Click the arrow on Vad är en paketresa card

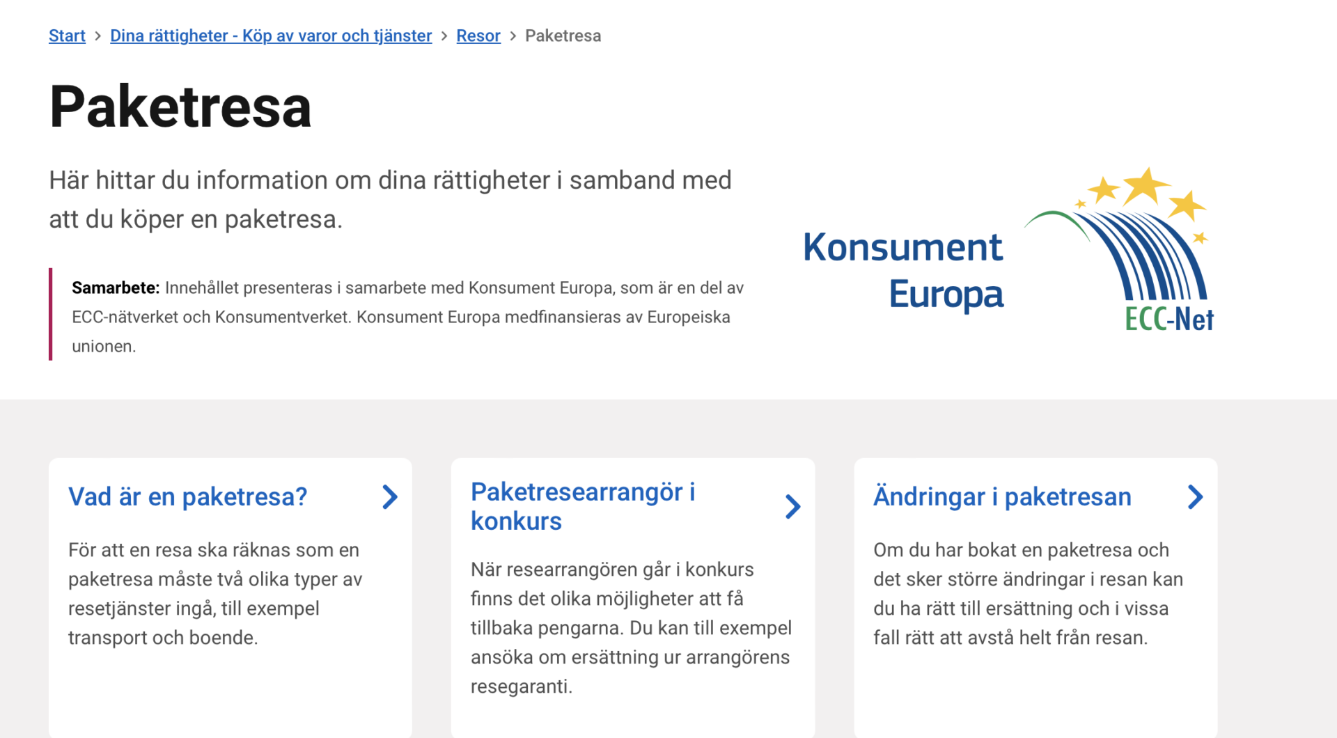click(390, 497)
